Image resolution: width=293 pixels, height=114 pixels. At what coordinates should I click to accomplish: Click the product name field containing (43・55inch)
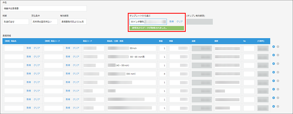point(132,65)
